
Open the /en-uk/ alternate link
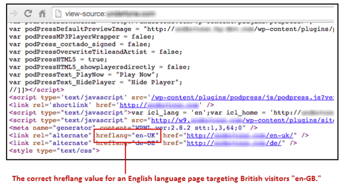pos(240,135)
